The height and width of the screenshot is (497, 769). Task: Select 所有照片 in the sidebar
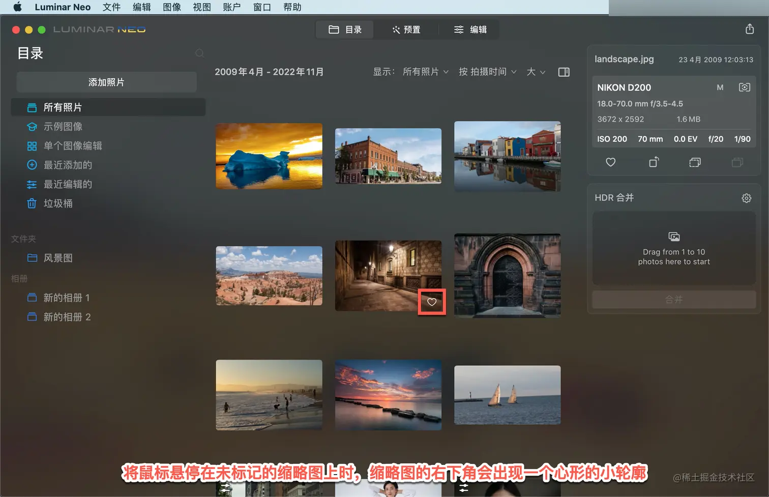click(x=108, y=107)
